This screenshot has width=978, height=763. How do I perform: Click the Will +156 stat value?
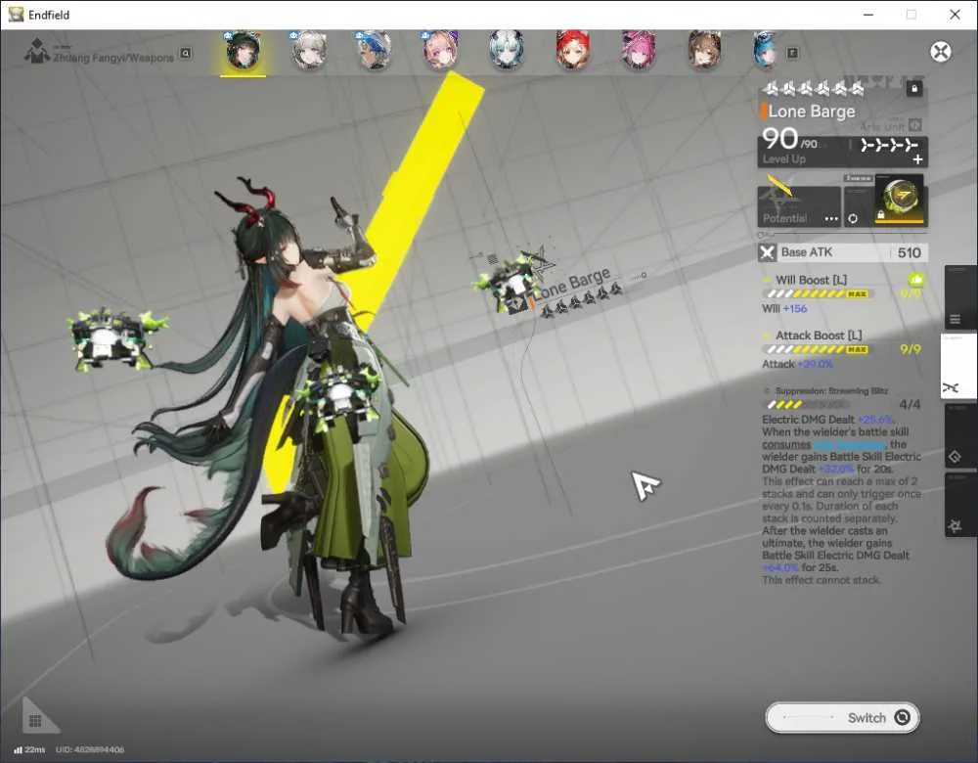[784, 309]
